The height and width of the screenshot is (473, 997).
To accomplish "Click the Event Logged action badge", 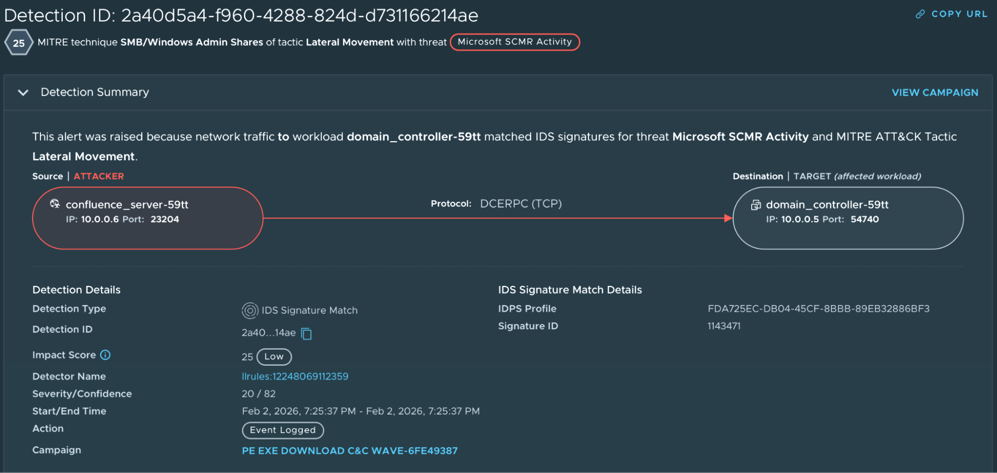I will tap(282, 430).
